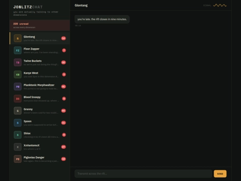Open Planktonic Morphwaltzer's chat
This screenshot has width=241, height=181.
pyautogui.click(x=40, y=87)
